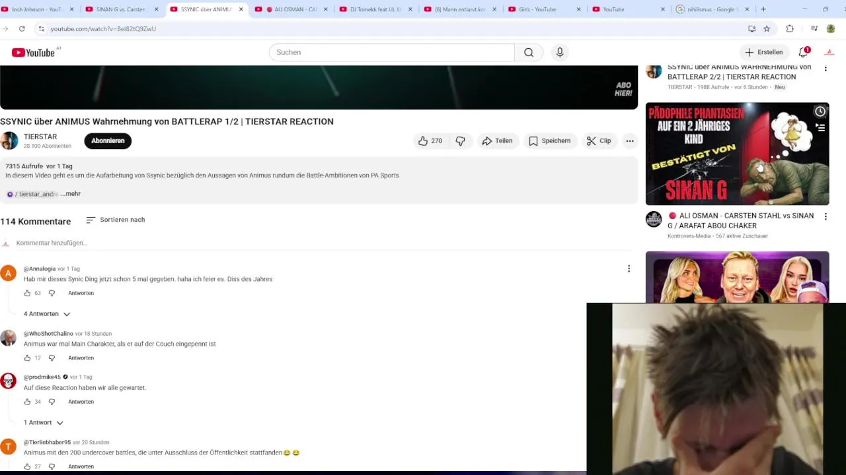Open options for SSYNIC 2/2 recommended video
The image size is (846, 475).
tap(826, 69)
